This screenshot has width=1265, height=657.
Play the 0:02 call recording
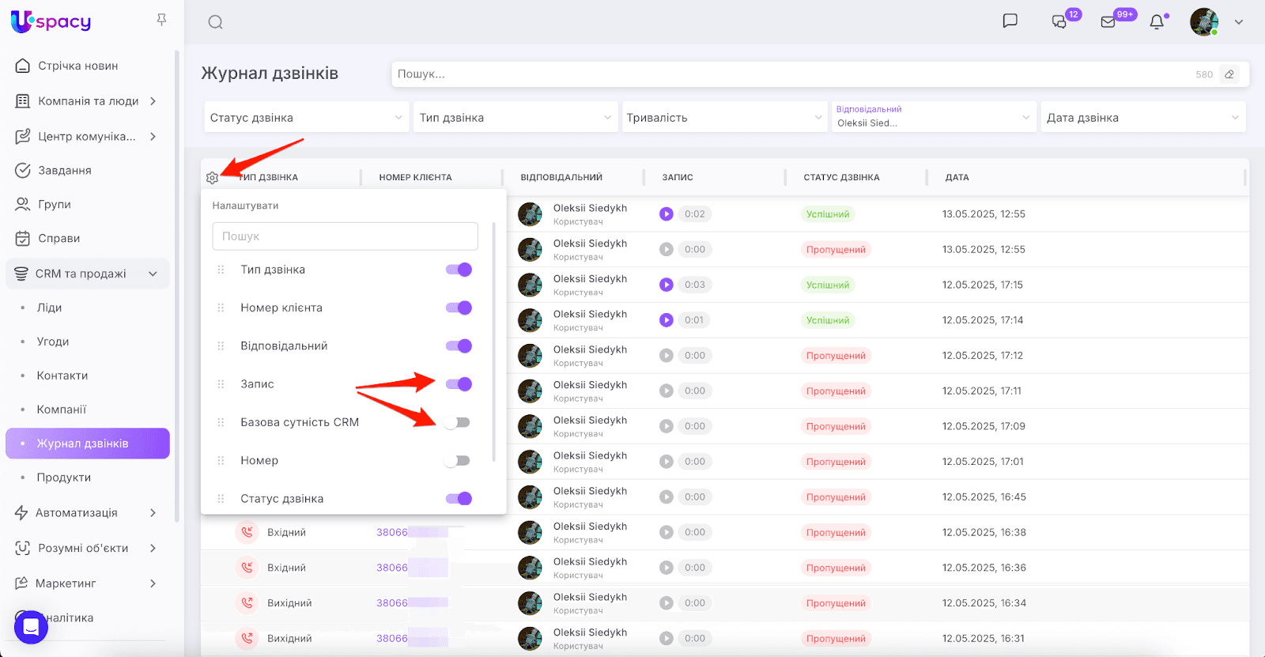666,214
